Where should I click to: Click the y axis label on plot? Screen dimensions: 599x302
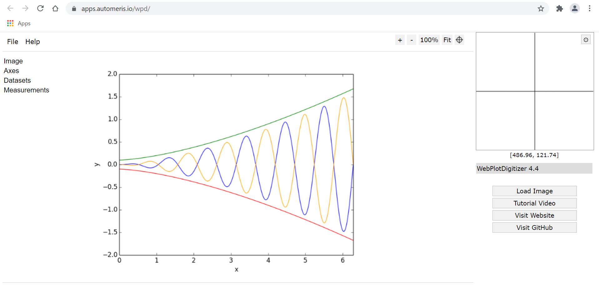point(97,164)
